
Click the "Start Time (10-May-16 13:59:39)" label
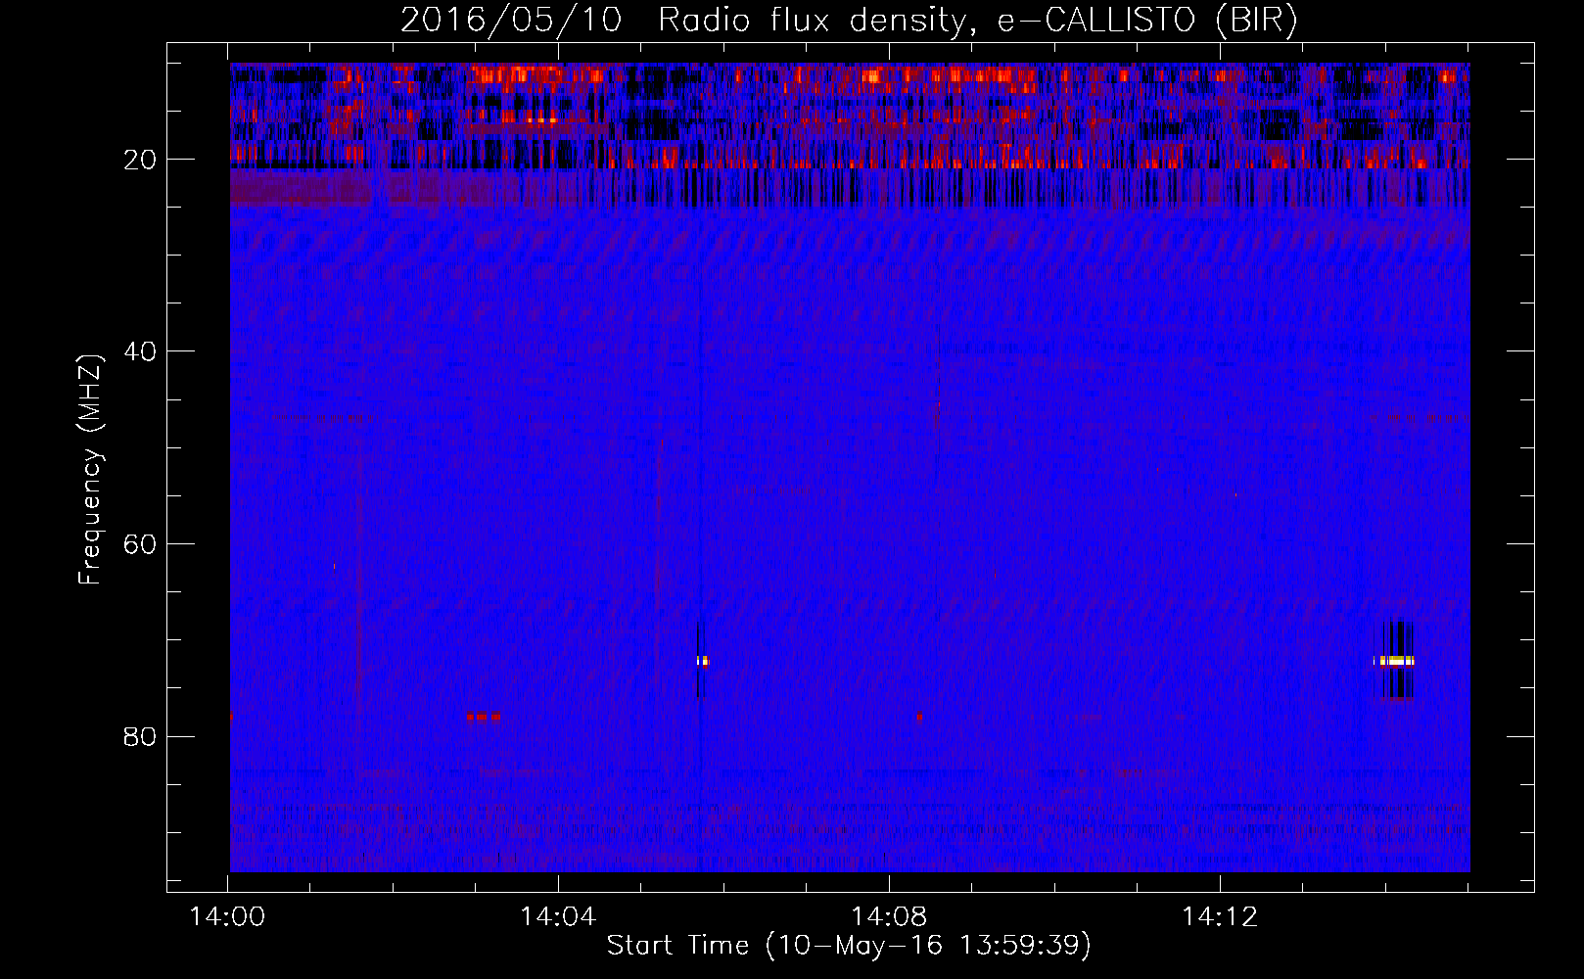pyautogui.click(x=849, y=945)
